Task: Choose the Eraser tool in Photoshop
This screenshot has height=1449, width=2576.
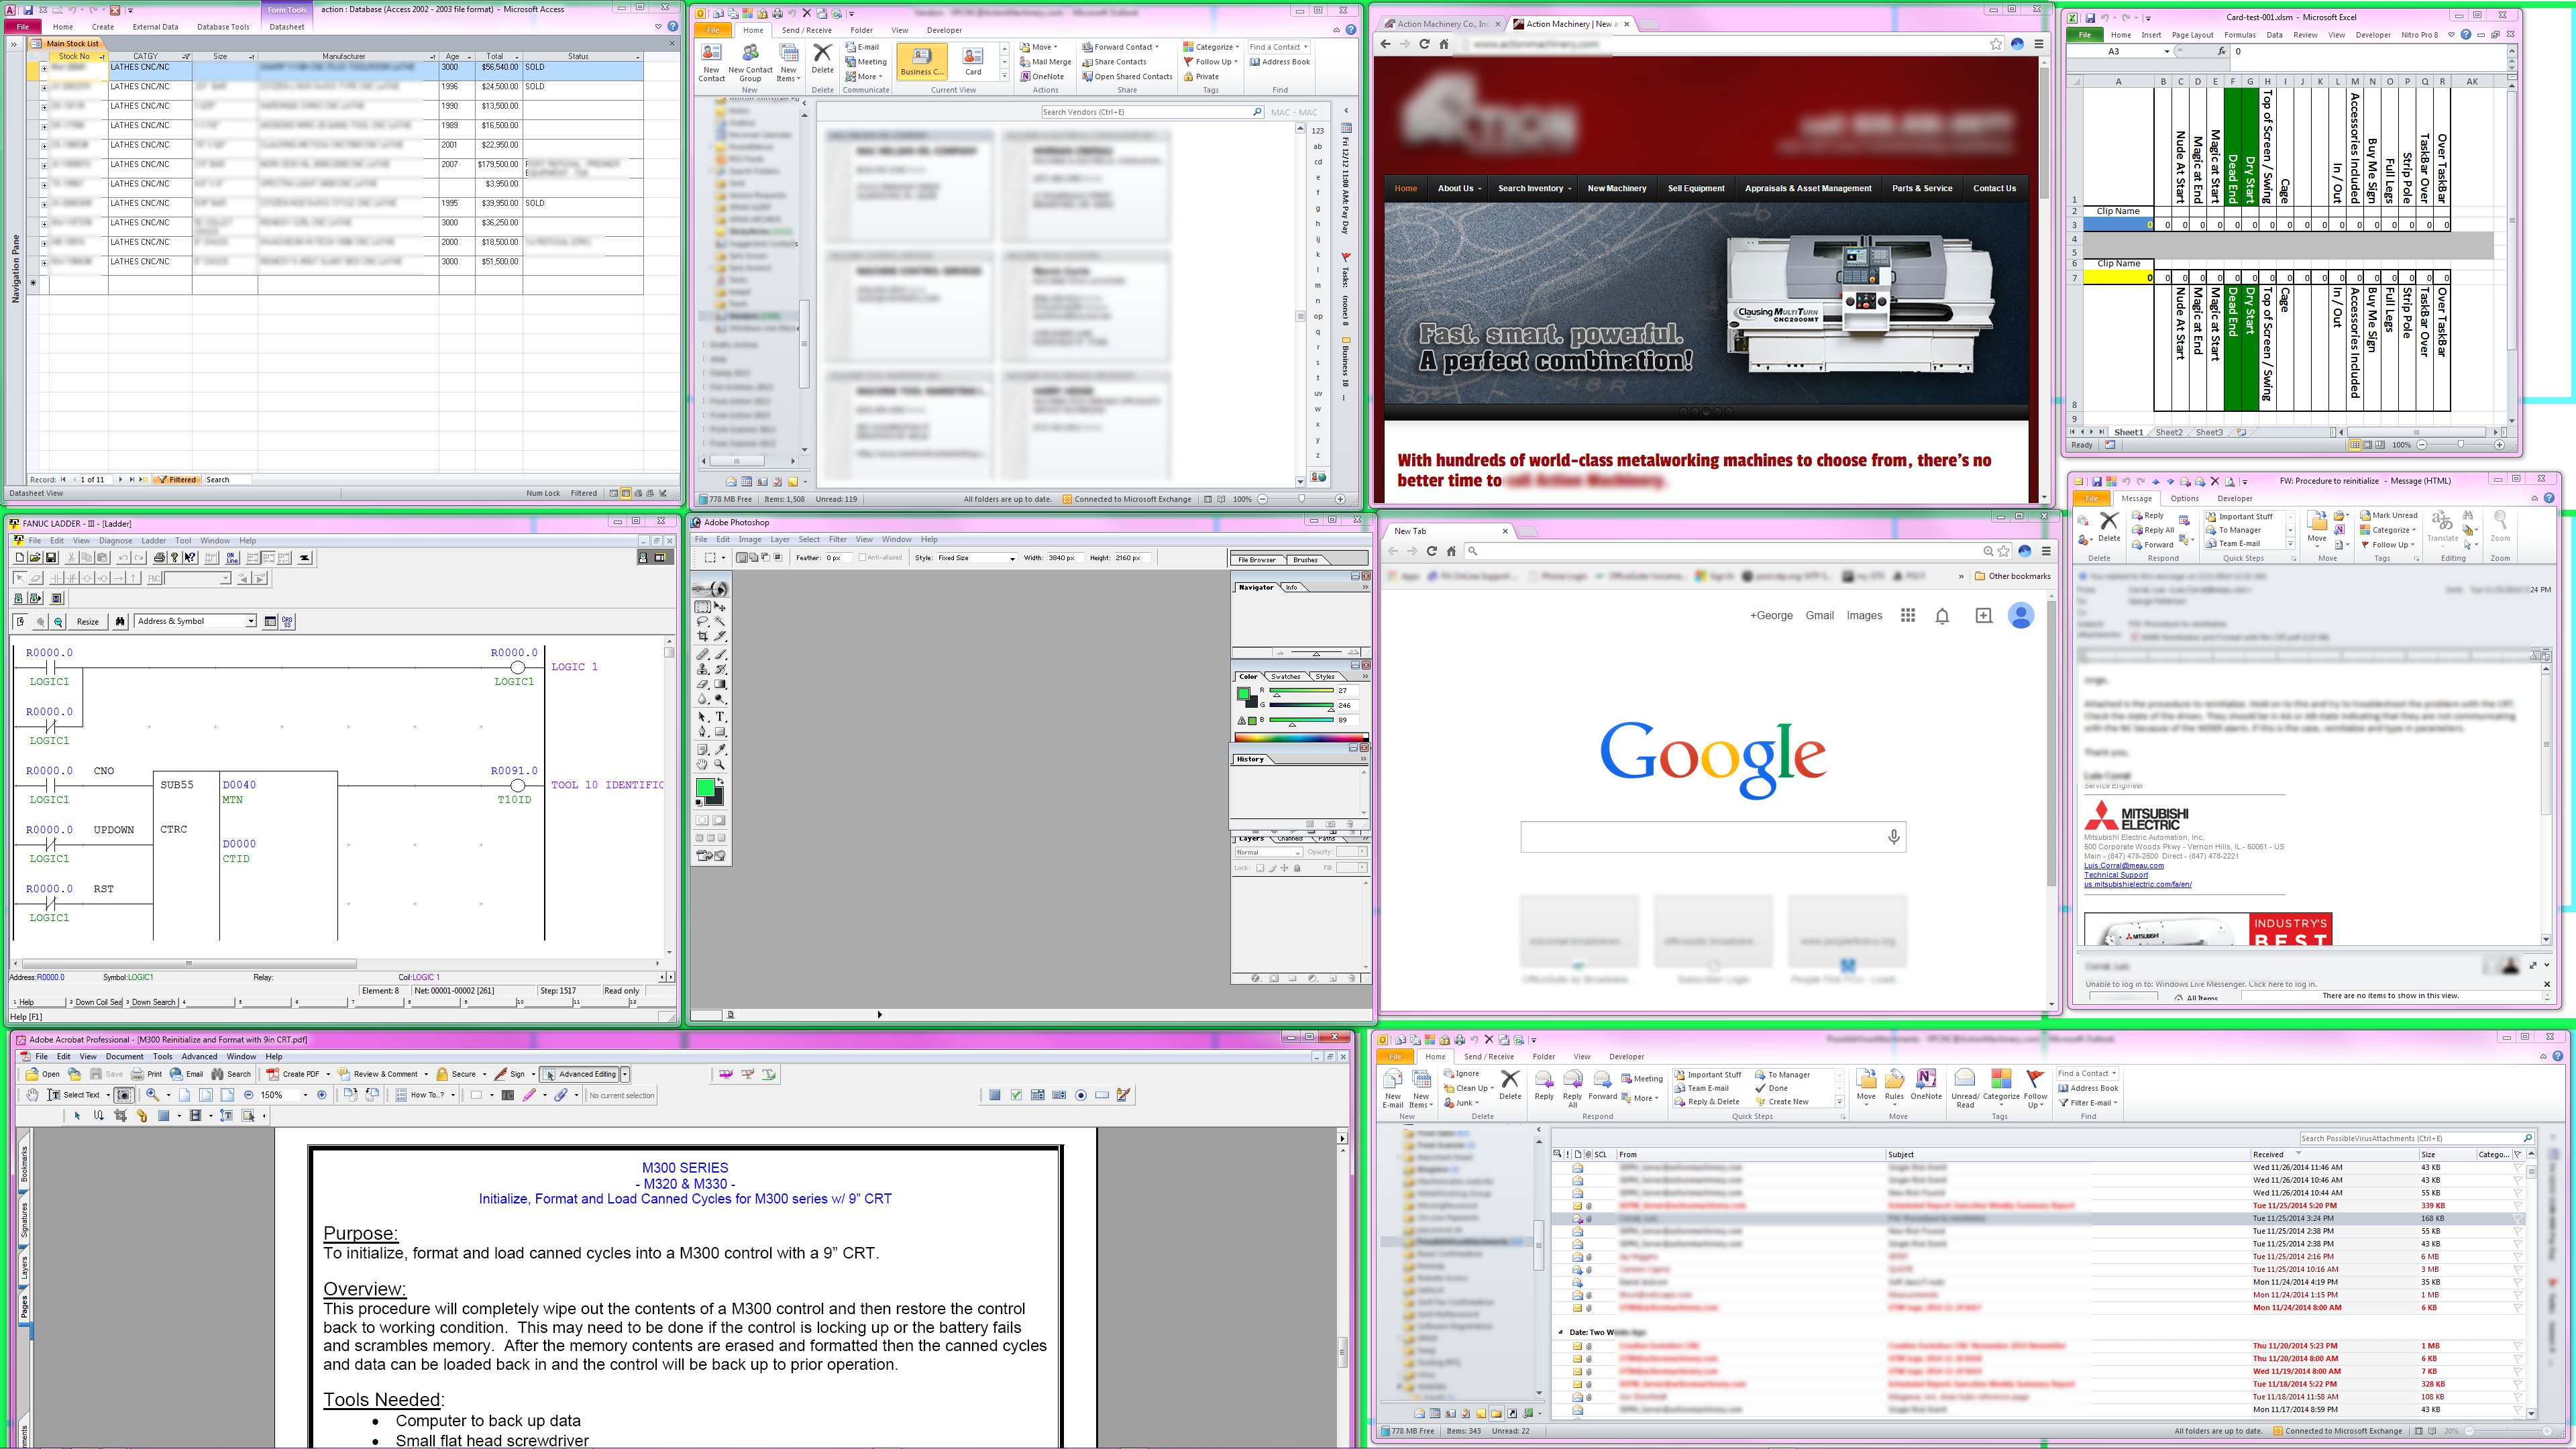Action: tap(702, 684)
